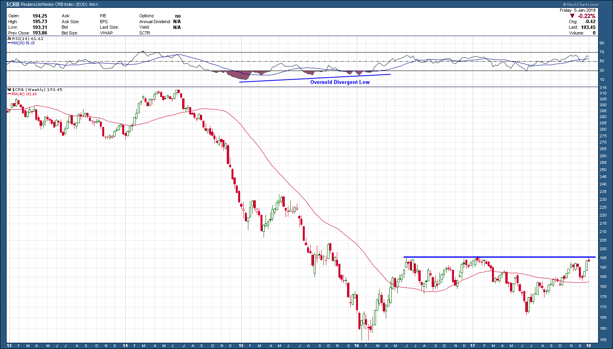Screen dimensions: 613x349
Task: Select the Open value 194.25
Action: (x=40, y=16)
